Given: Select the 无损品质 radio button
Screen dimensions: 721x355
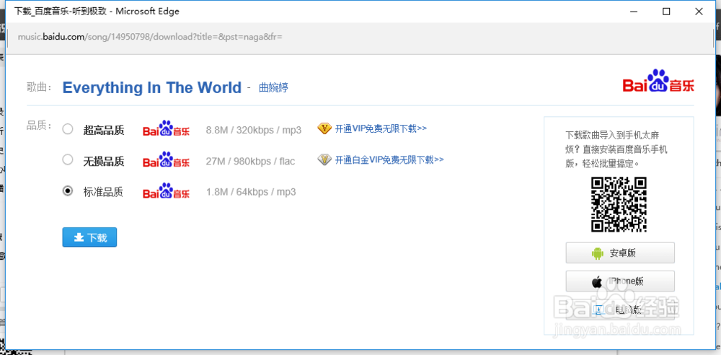Looking at the screenshot, I should 68,159.
